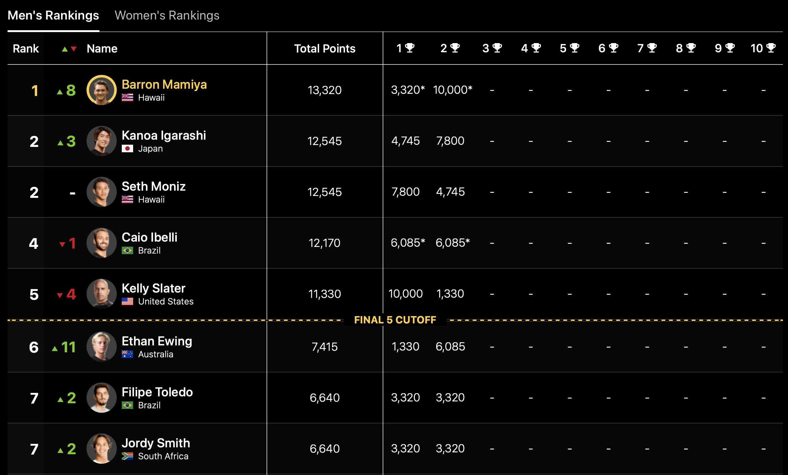Click the event 1 trophy icon

(410, 48)
